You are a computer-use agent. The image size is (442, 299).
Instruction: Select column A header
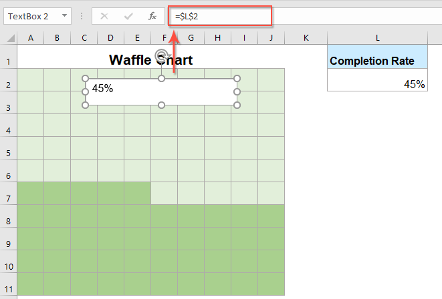30,39
